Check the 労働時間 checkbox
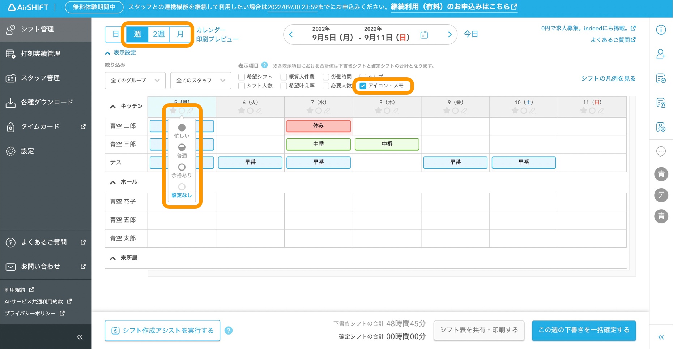 [326, 77]
